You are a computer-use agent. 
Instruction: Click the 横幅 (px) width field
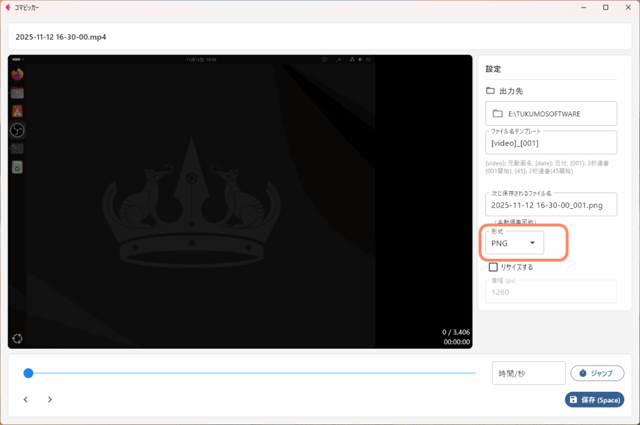[x=551, y=292]
